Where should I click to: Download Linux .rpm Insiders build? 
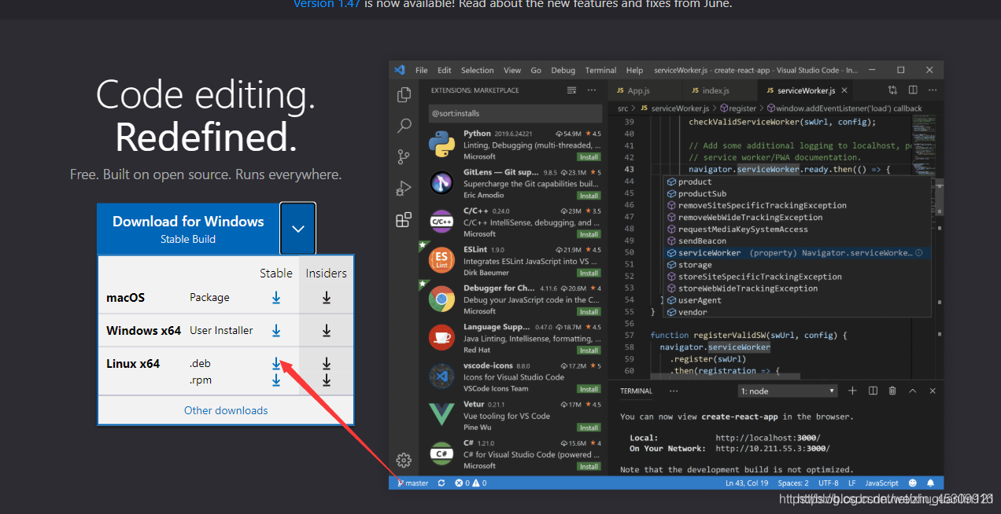pyautogui.click(x=327, y=380)
